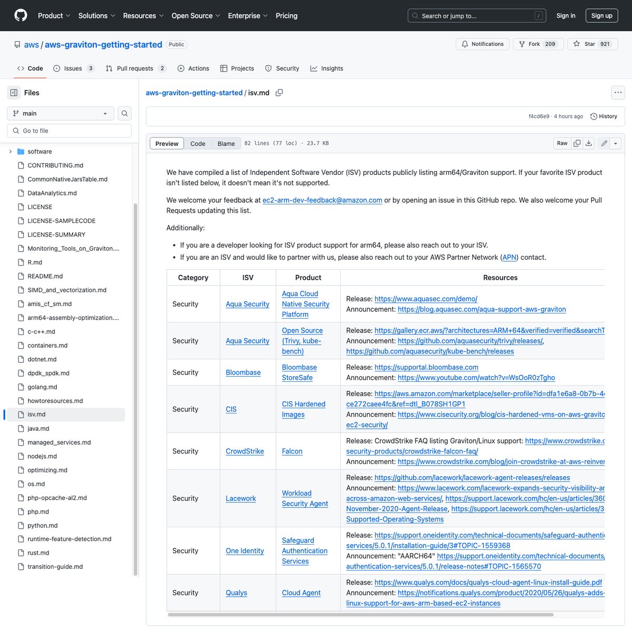The width and height of the screenshot is (632, 632).
Task: Open transition-guide.md in the file tree
Action: [x=55, y=567]
